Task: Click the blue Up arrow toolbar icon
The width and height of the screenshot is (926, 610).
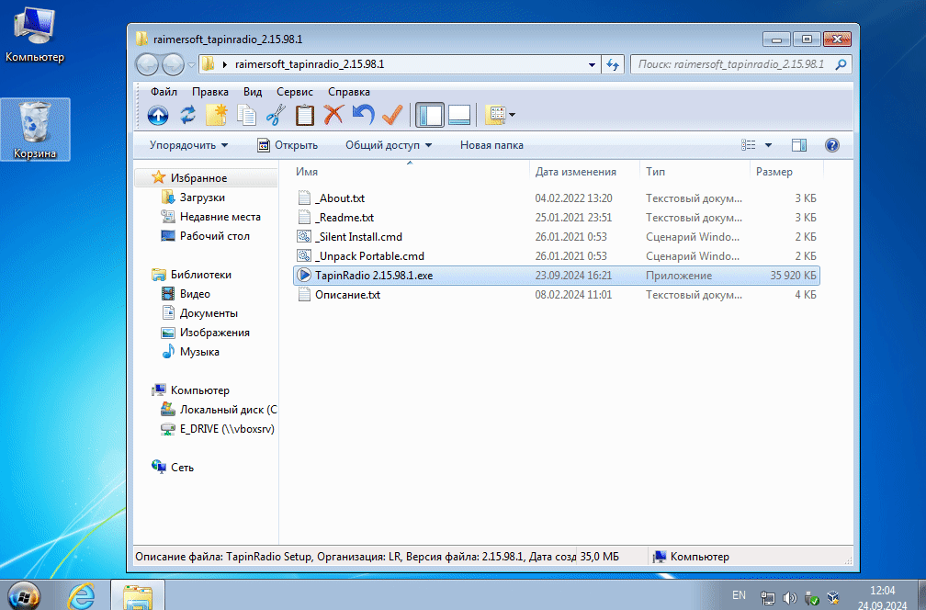Action: coord(158,115)
